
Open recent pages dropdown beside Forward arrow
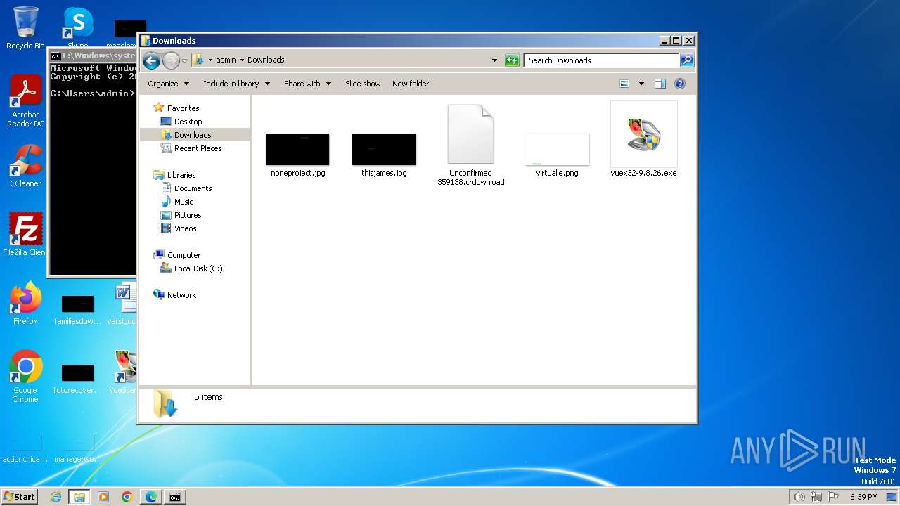point(184,61)
